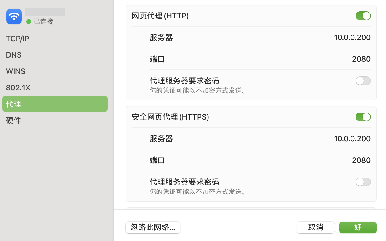Click the connected network name label
386x241 pixels.
pos(44,12)
